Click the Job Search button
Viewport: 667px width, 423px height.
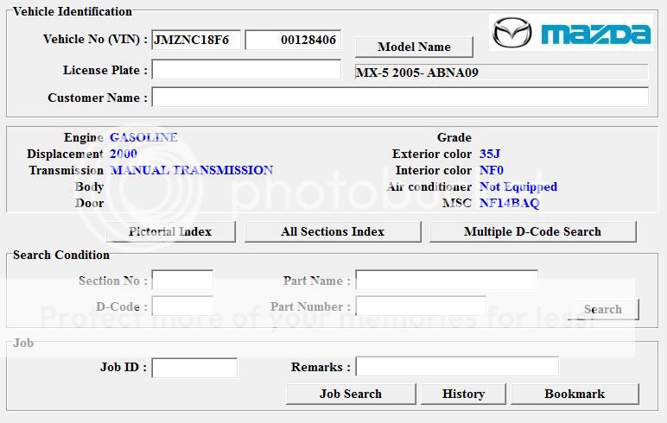tap(351, 395)
